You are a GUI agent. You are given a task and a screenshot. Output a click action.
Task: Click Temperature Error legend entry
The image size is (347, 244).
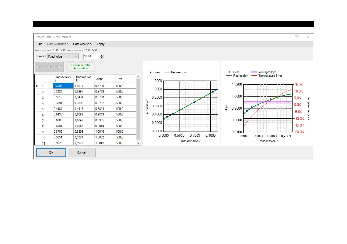coord(267,76)
